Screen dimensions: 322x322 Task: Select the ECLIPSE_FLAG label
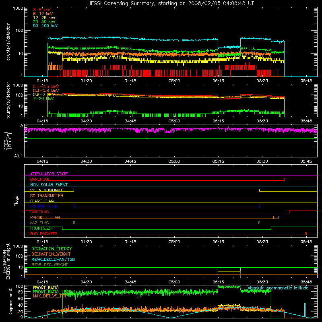pyautogui.click(x=44, y=206)
